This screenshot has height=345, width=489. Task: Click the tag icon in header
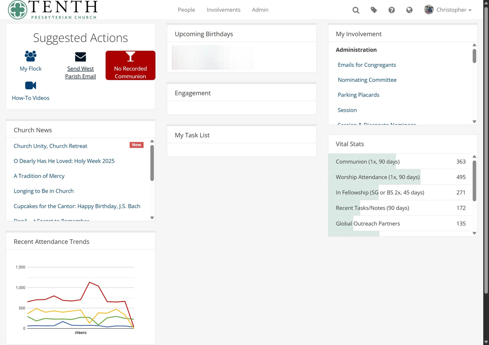click(x=374, y=10)
